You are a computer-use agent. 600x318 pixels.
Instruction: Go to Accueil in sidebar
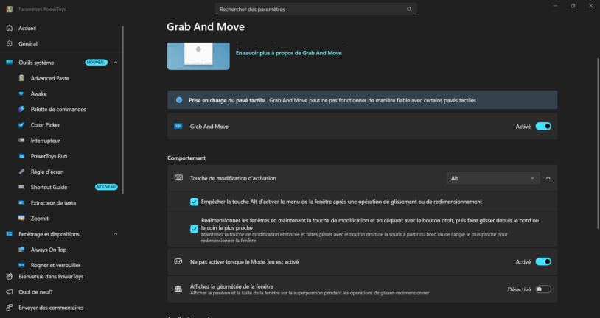click(27, 28)
